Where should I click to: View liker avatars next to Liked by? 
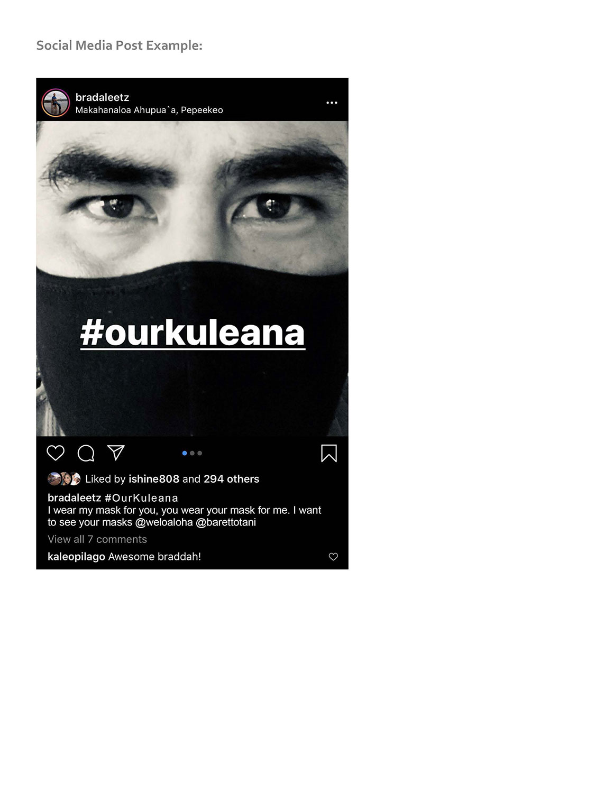[64, 479]
